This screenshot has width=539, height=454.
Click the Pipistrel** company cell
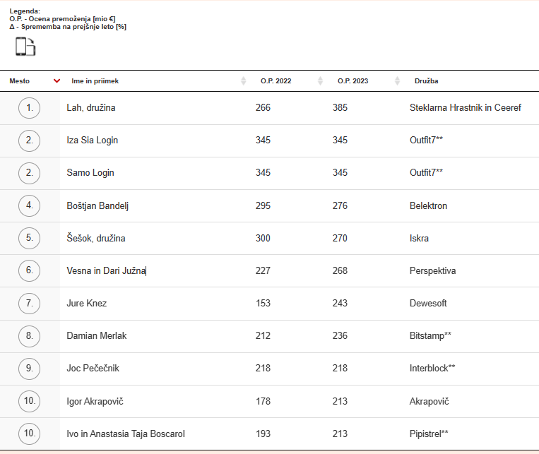pyautogui.click(x=429, y=434)
